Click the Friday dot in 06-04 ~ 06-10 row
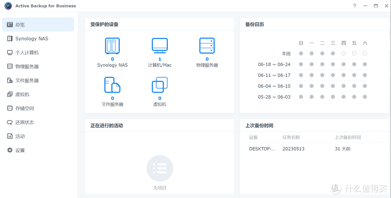 [354, 86]
